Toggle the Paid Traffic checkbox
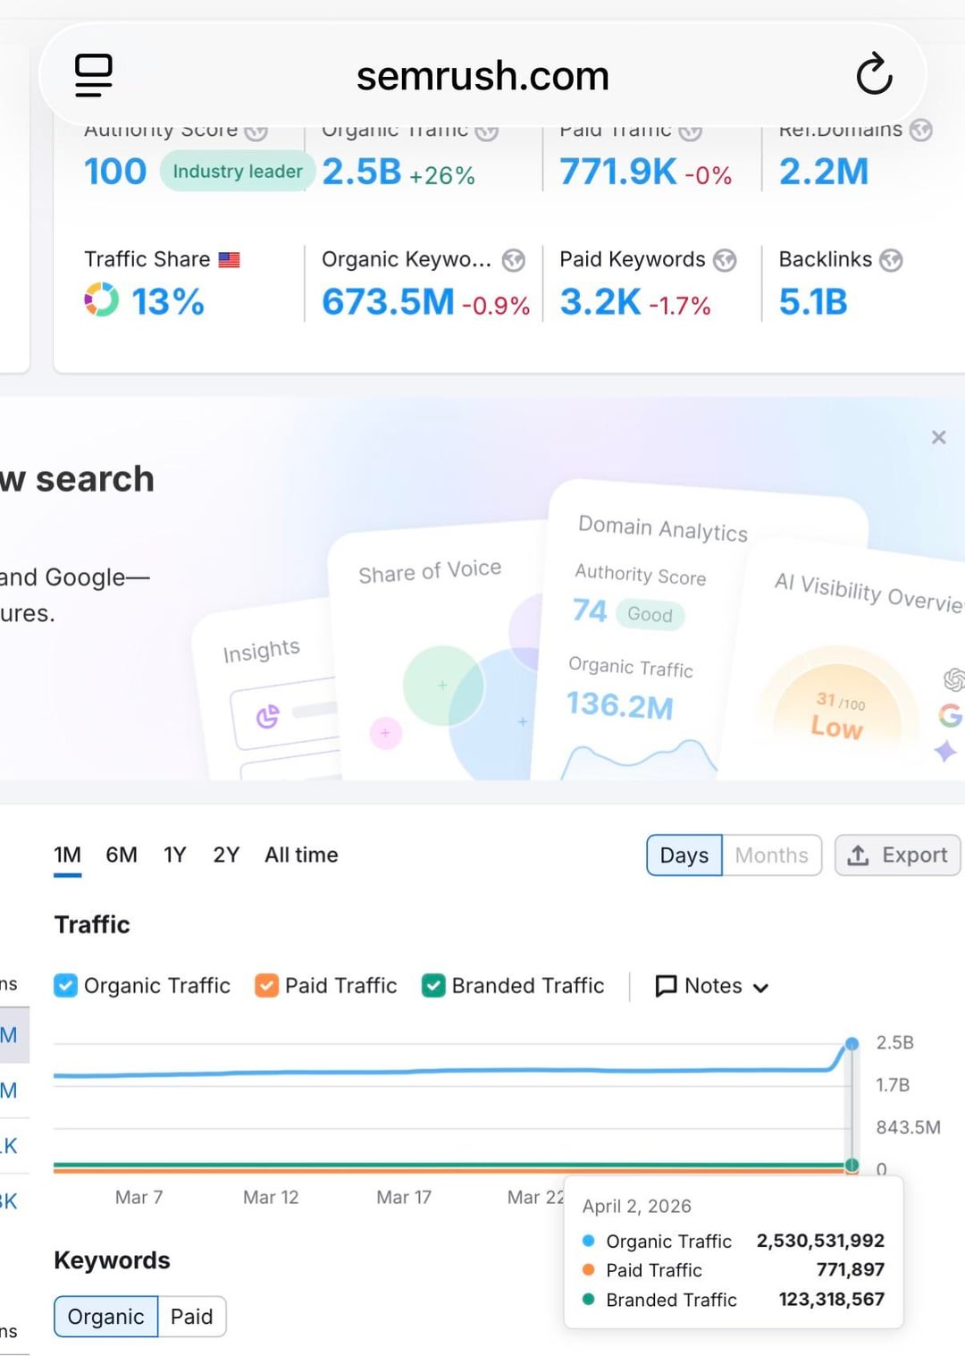Viewport: 965px width, 1356px height. [266, 985]
